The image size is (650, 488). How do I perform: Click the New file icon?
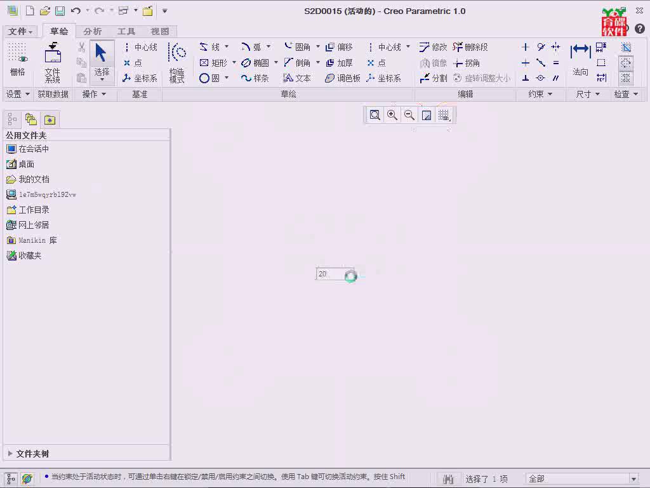pyautogui.click(x=30, y=11)
